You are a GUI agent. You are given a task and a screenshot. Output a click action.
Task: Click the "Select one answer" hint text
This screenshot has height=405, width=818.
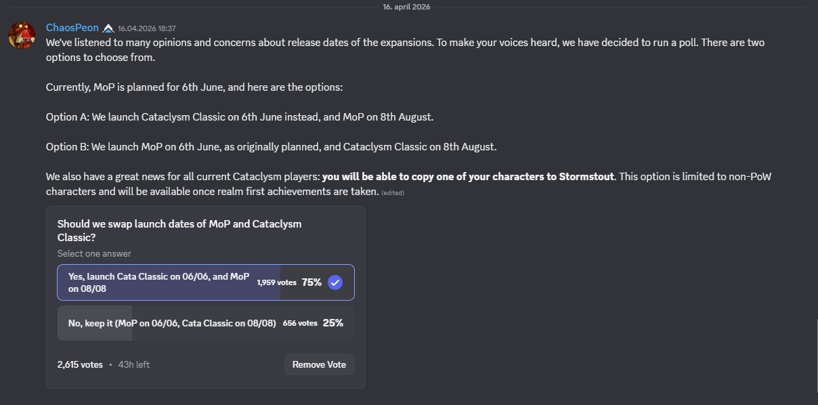[x=94, y=254]
